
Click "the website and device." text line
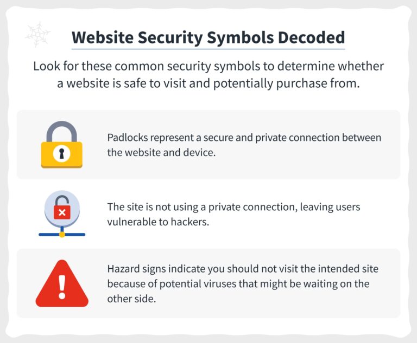161,152
